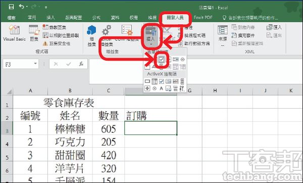Select form control list box icon

(176, 59)
